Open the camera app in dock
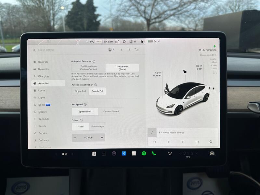The height and width of the screenshot is (195, 260). tap(114, 153)
